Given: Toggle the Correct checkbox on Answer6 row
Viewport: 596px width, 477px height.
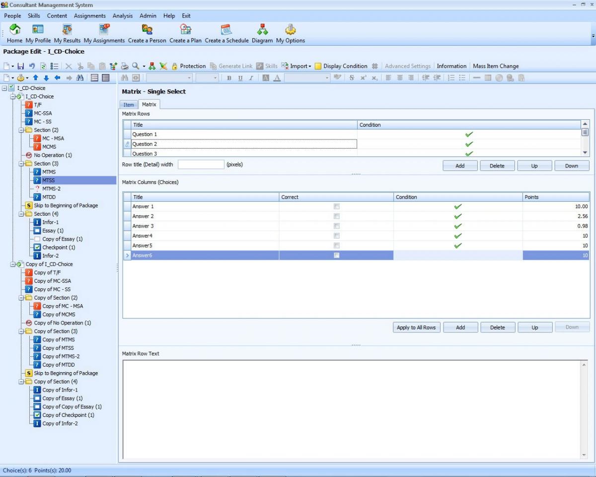Looking at the screenshot, I should (337, 255).
